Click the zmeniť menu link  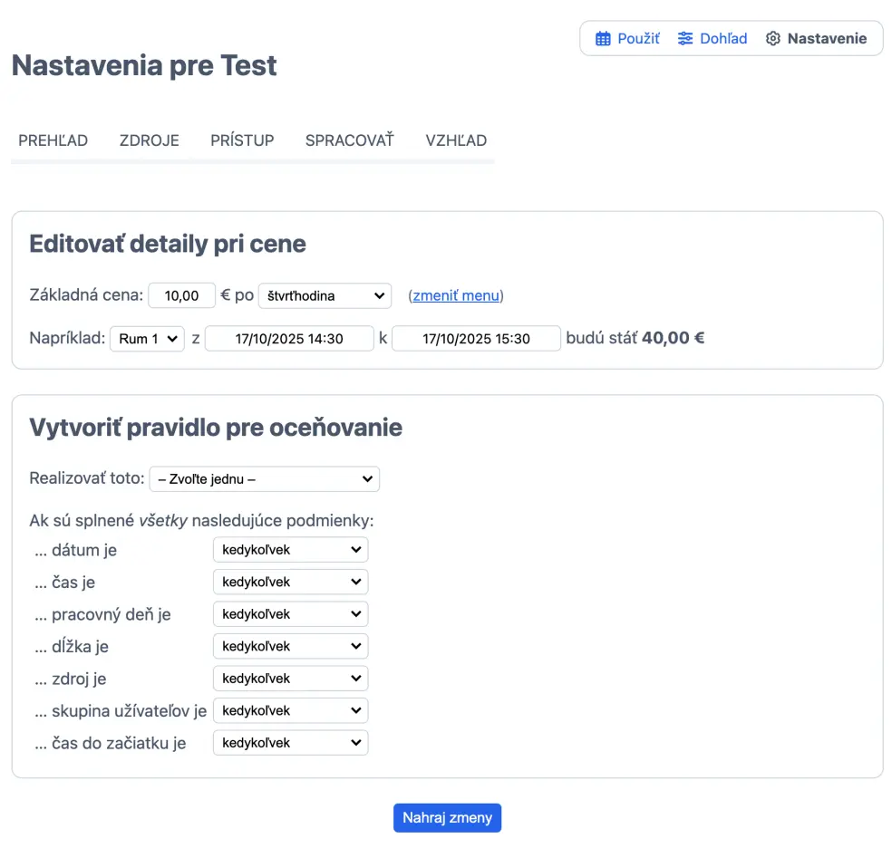[x=456, y=296]
